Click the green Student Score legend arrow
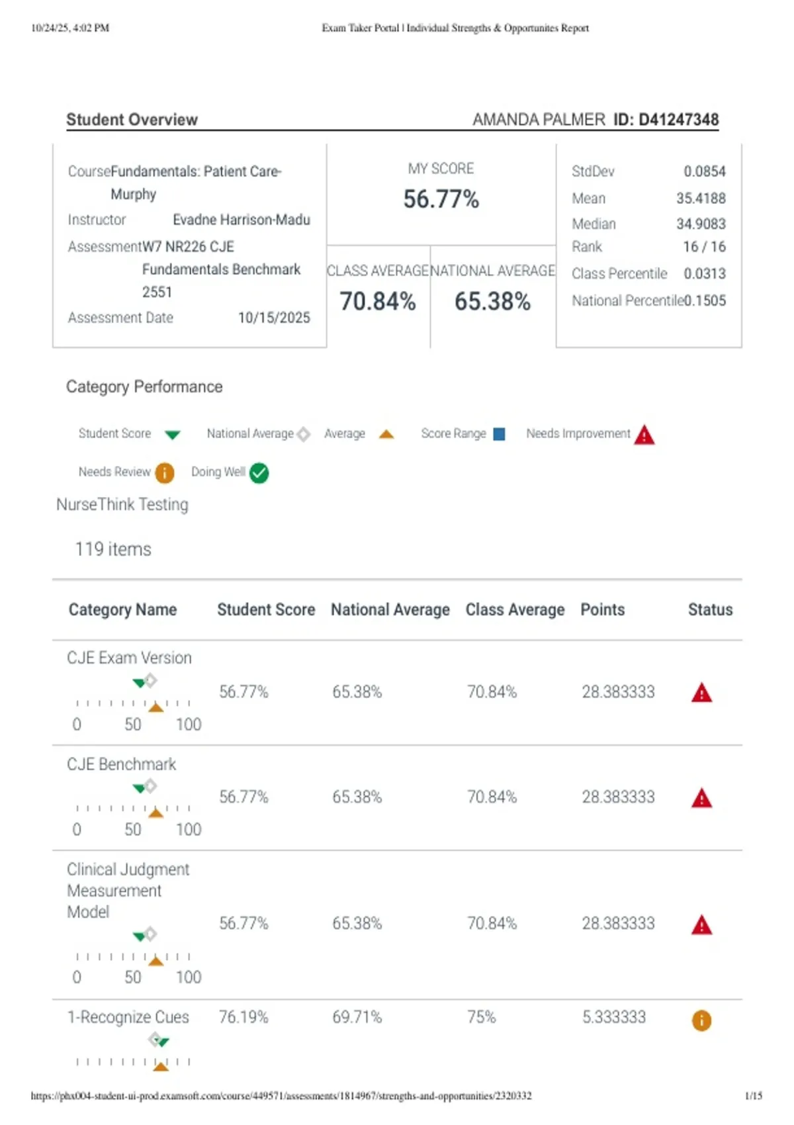This screenshot has height=1125, width=794. (173, 435)
